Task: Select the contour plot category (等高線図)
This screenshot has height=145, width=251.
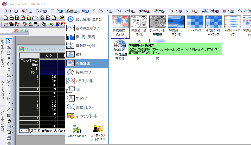Action: tap(87, 63)
